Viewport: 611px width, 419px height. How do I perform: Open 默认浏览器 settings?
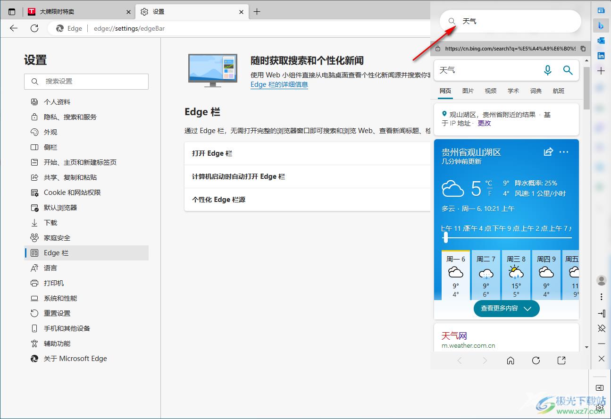click(x=86, y=208)
